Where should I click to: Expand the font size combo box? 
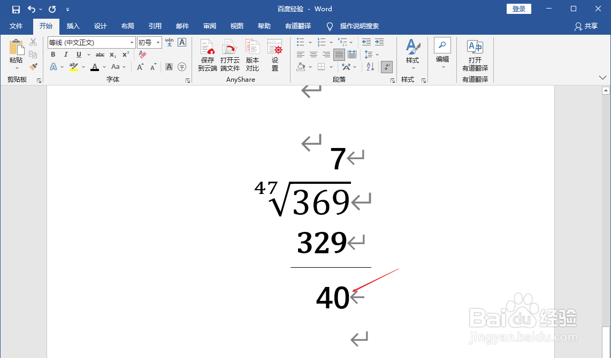[157, 42]
